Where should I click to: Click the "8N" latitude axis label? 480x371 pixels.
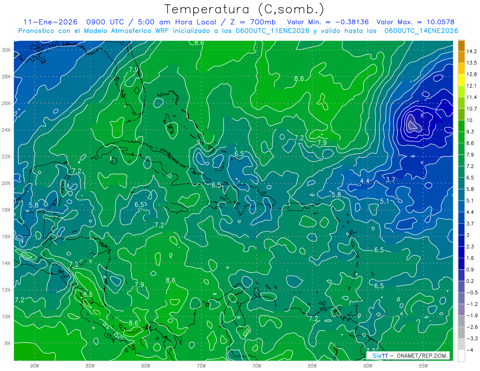click(x=8, y=343)
